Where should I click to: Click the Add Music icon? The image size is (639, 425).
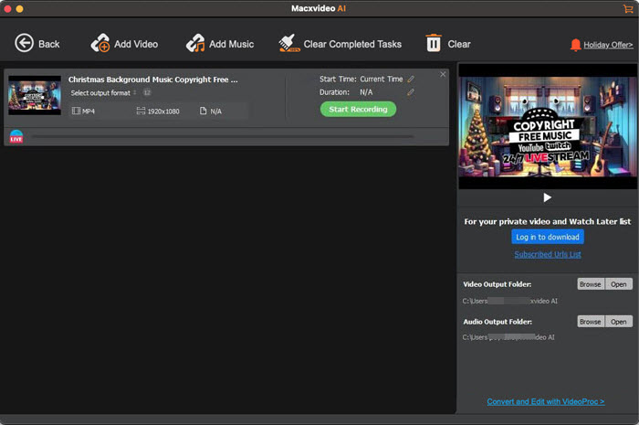pyautogui.click(x=195, y=43)
